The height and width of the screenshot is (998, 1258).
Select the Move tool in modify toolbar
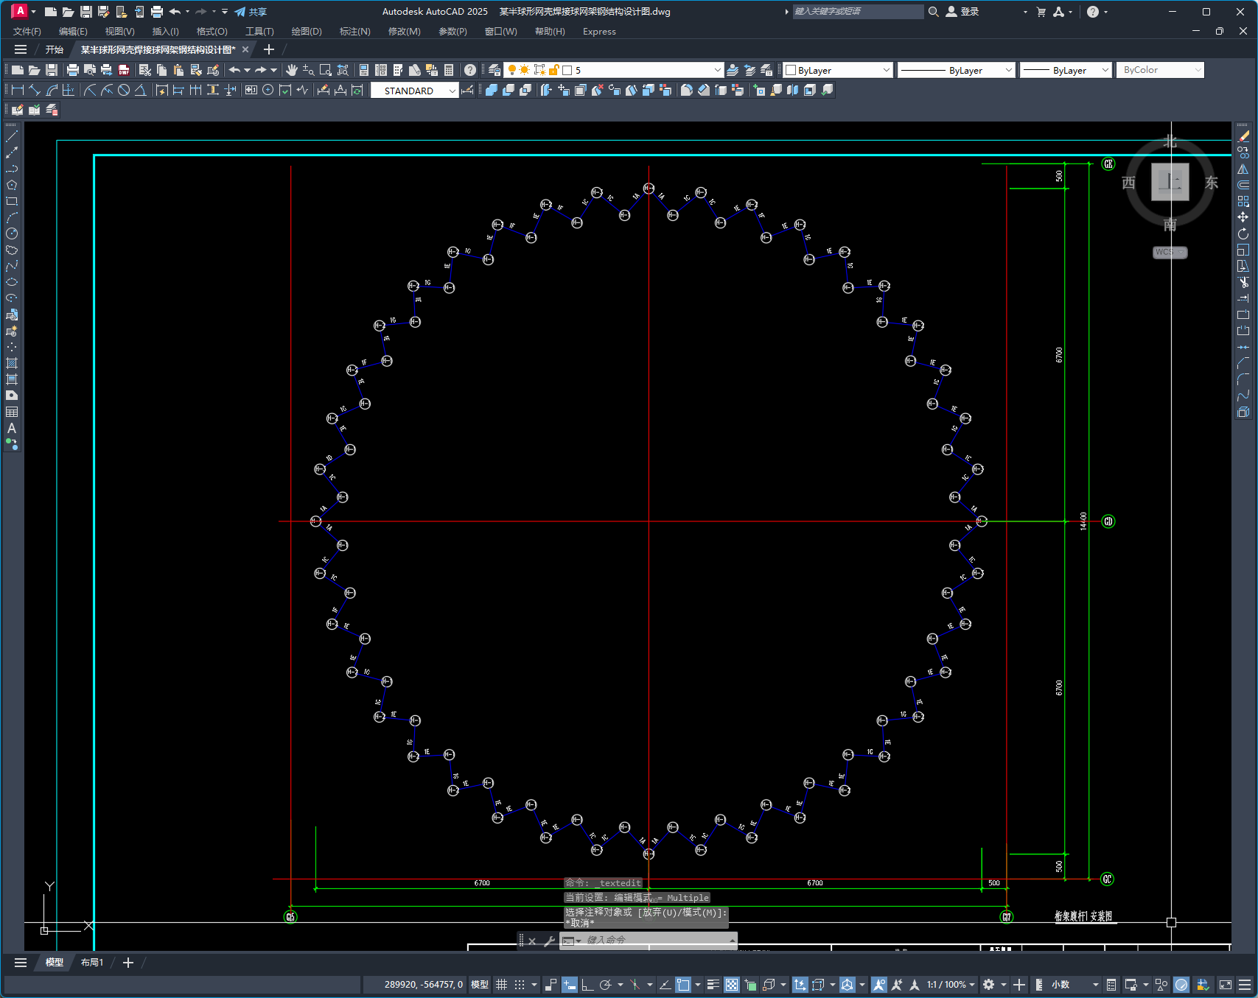(x=1243, y=217)
